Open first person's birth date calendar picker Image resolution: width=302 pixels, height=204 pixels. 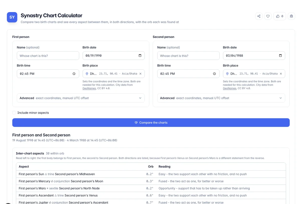(140, 56)
